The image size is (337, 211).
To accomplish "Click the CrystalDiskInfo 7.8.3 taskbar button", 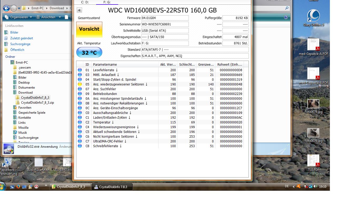I will (x=112, y=187).
